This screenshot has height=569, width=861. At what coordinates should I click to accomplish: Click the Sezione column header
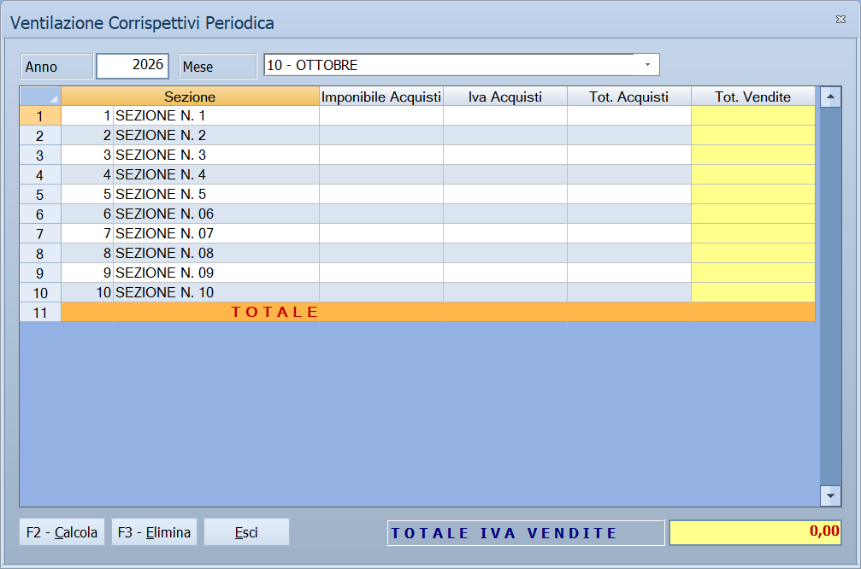190,97
